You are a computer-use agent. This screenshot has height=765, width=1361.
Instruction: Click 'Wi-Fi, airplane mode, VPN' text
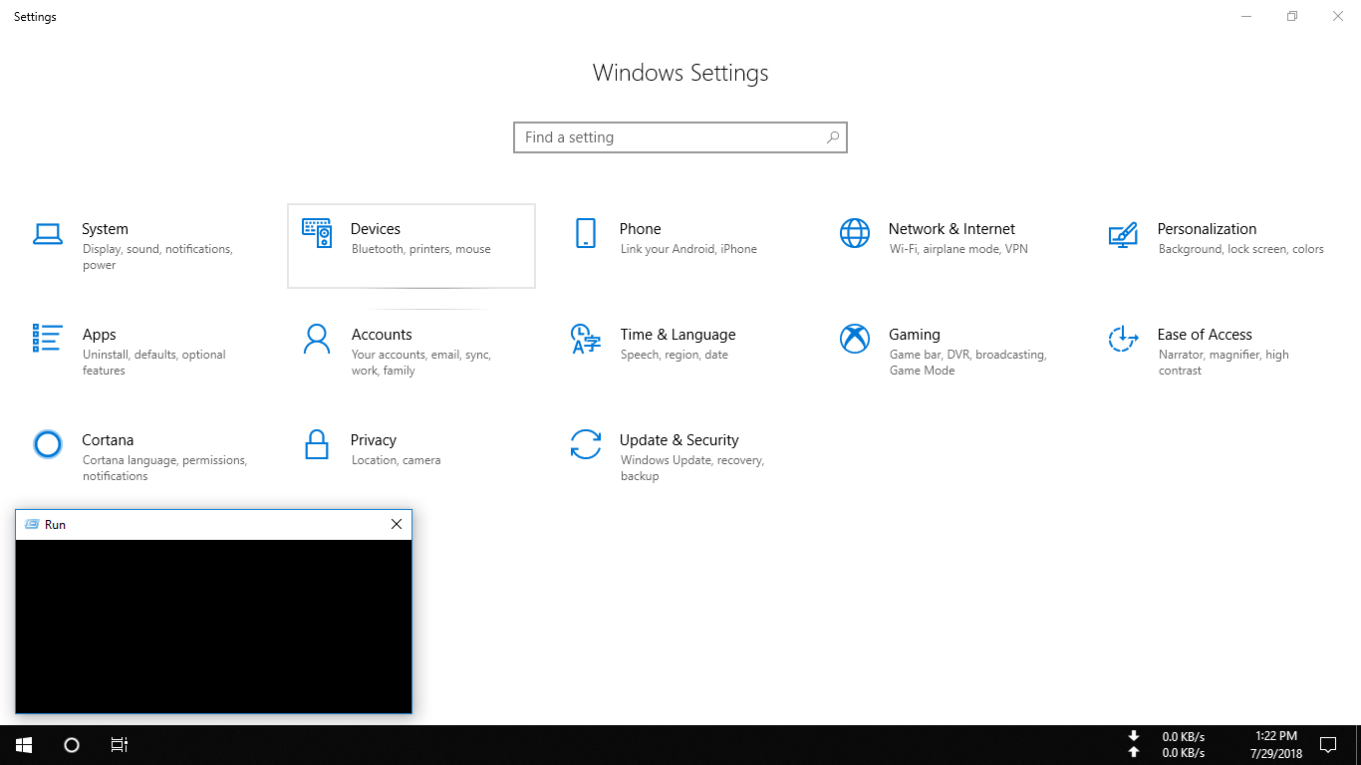[958, 249]
